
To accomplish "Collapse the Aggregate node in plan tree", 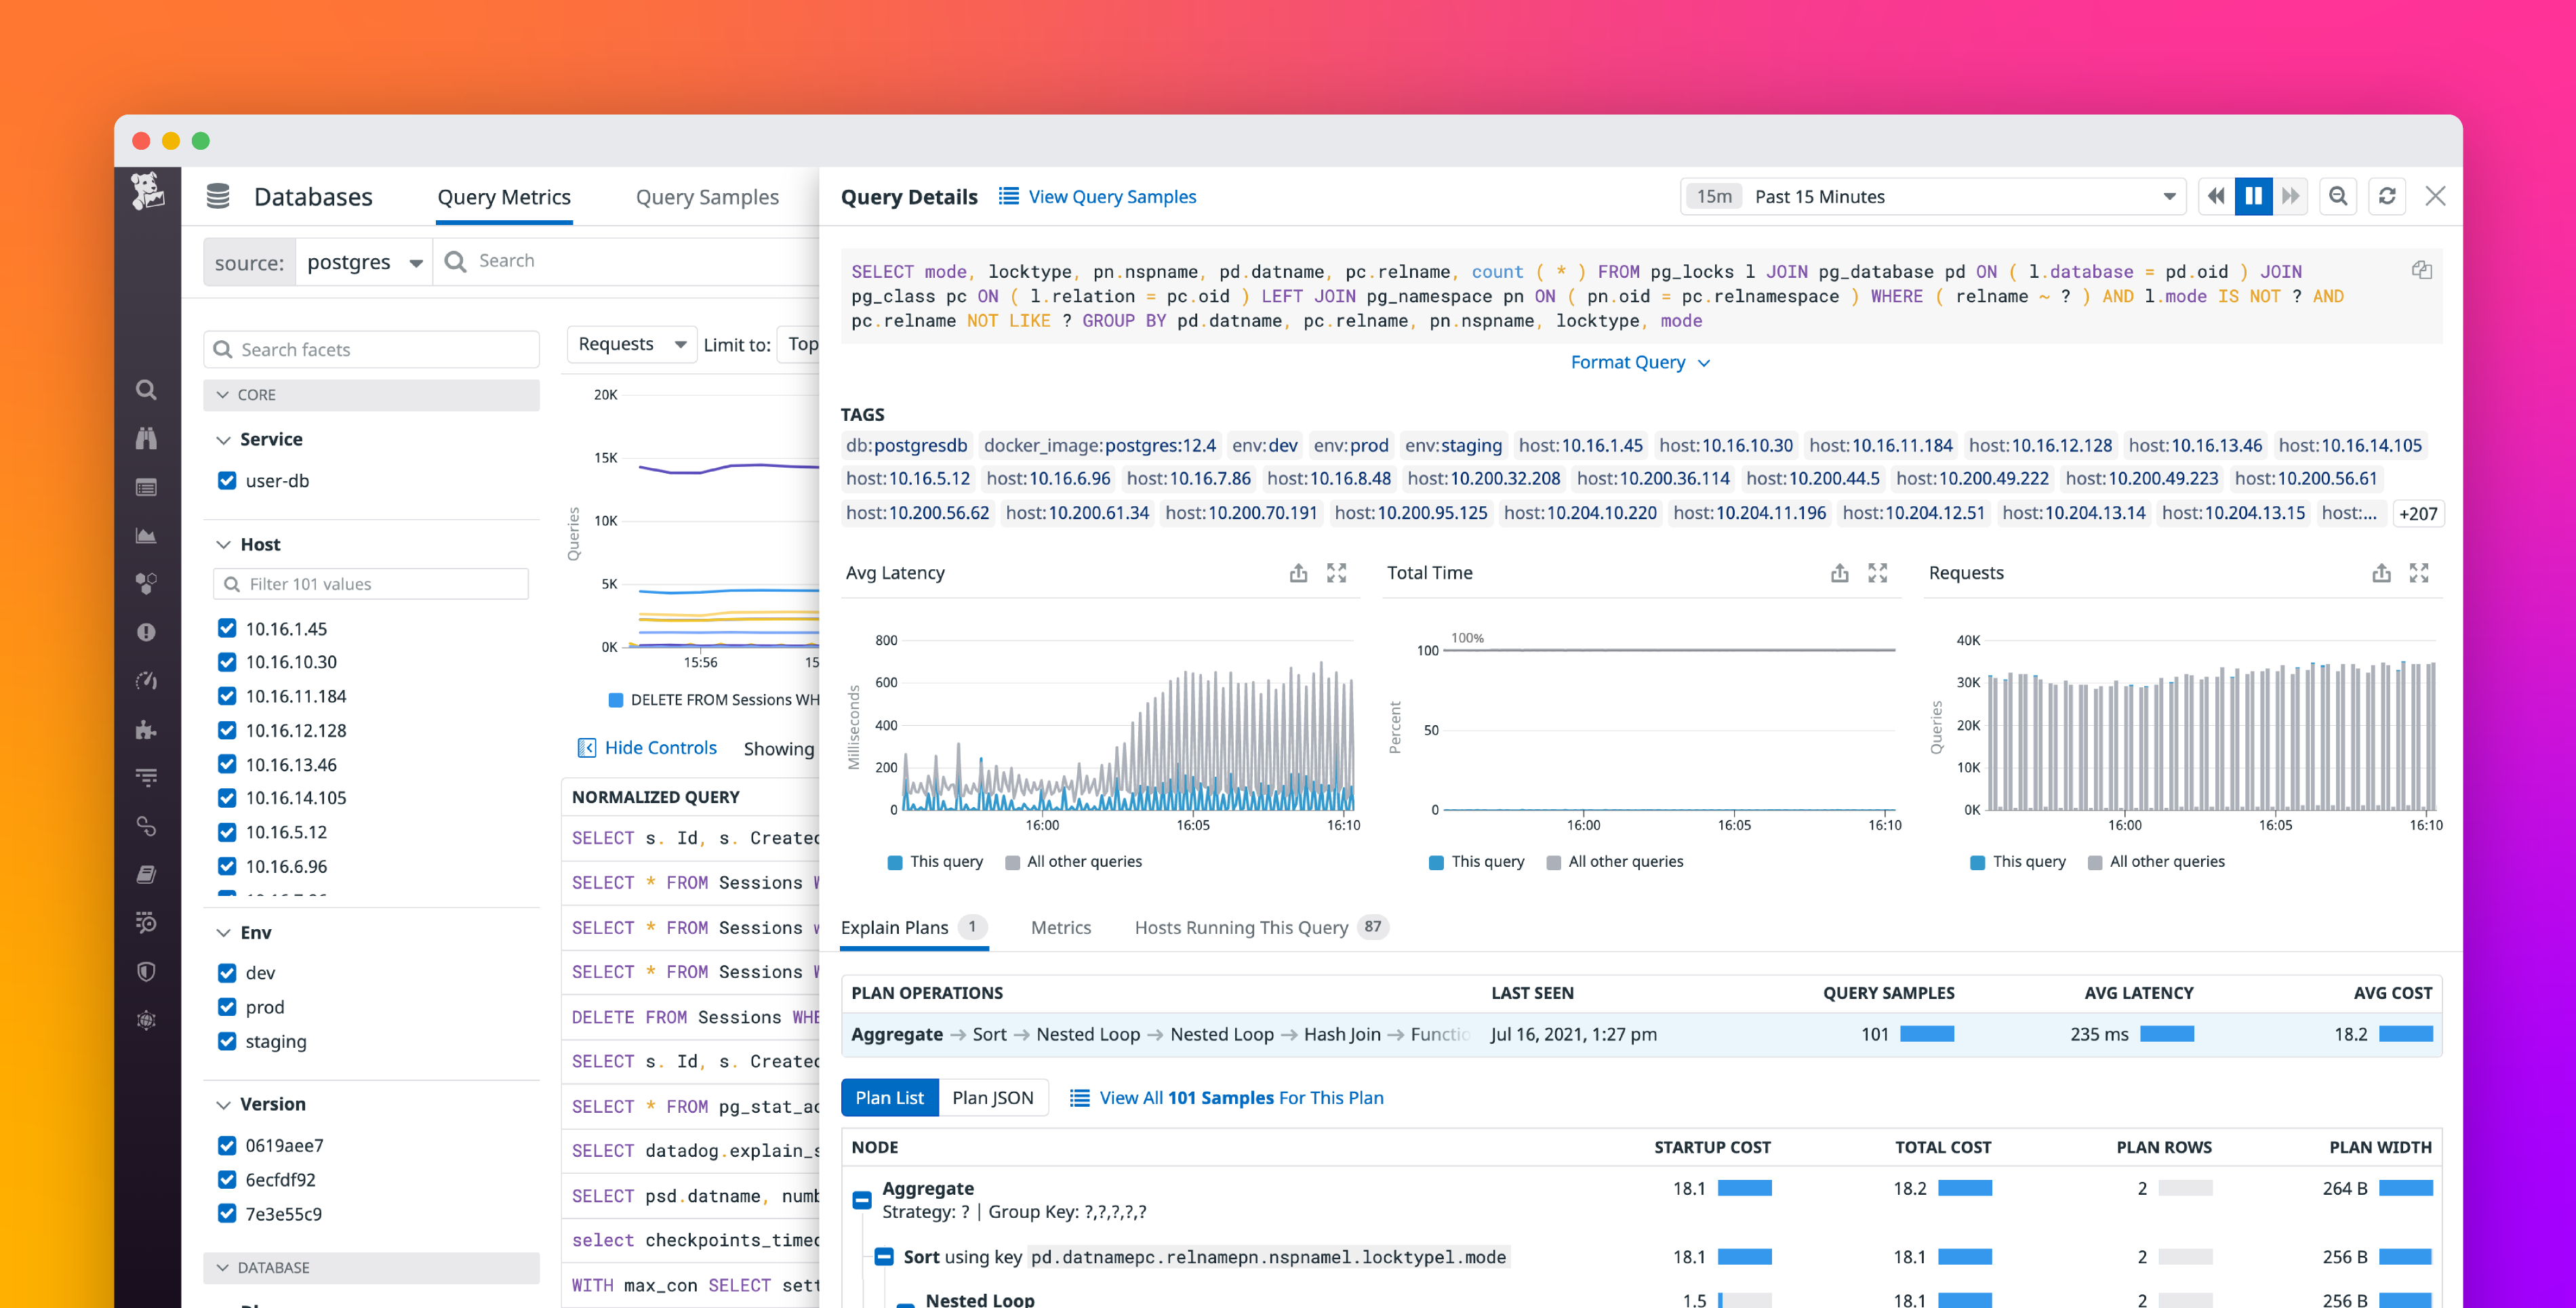I will coord(861,1199).
